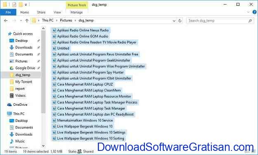Viewport: 258px width, 155px height.
Task: Click the New Folder quick access toolbar icon
Action: click(x=20, y=5)
